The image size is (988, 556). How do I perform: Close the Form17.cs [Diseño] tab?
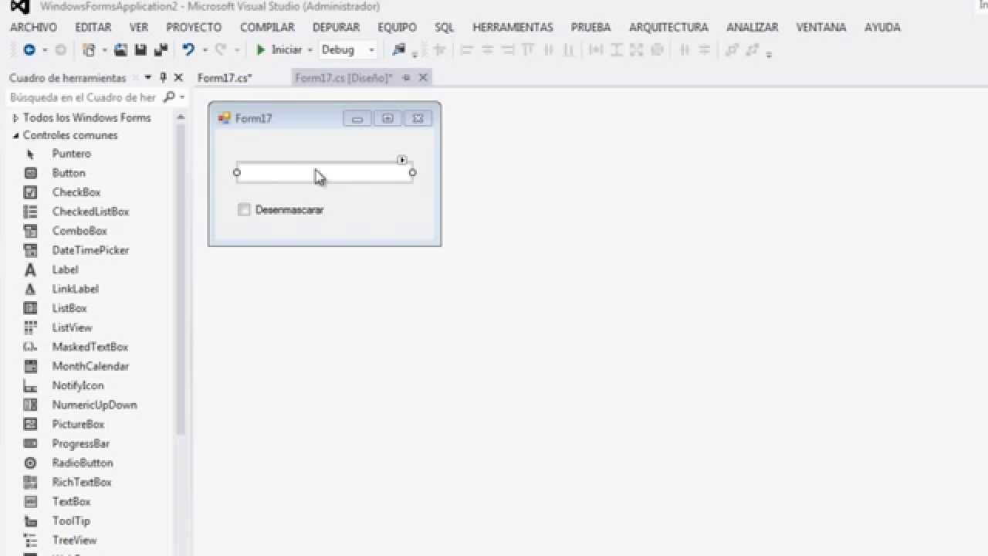(423, 77)
